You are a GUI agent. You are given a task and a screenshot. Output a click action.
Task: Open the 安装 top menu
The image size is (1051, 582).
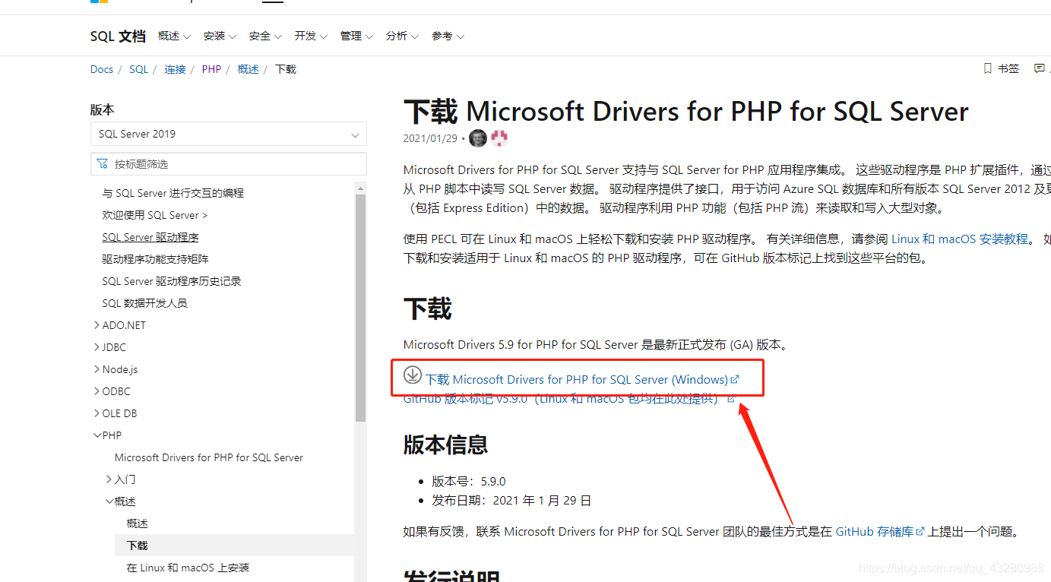pos(220,36)
